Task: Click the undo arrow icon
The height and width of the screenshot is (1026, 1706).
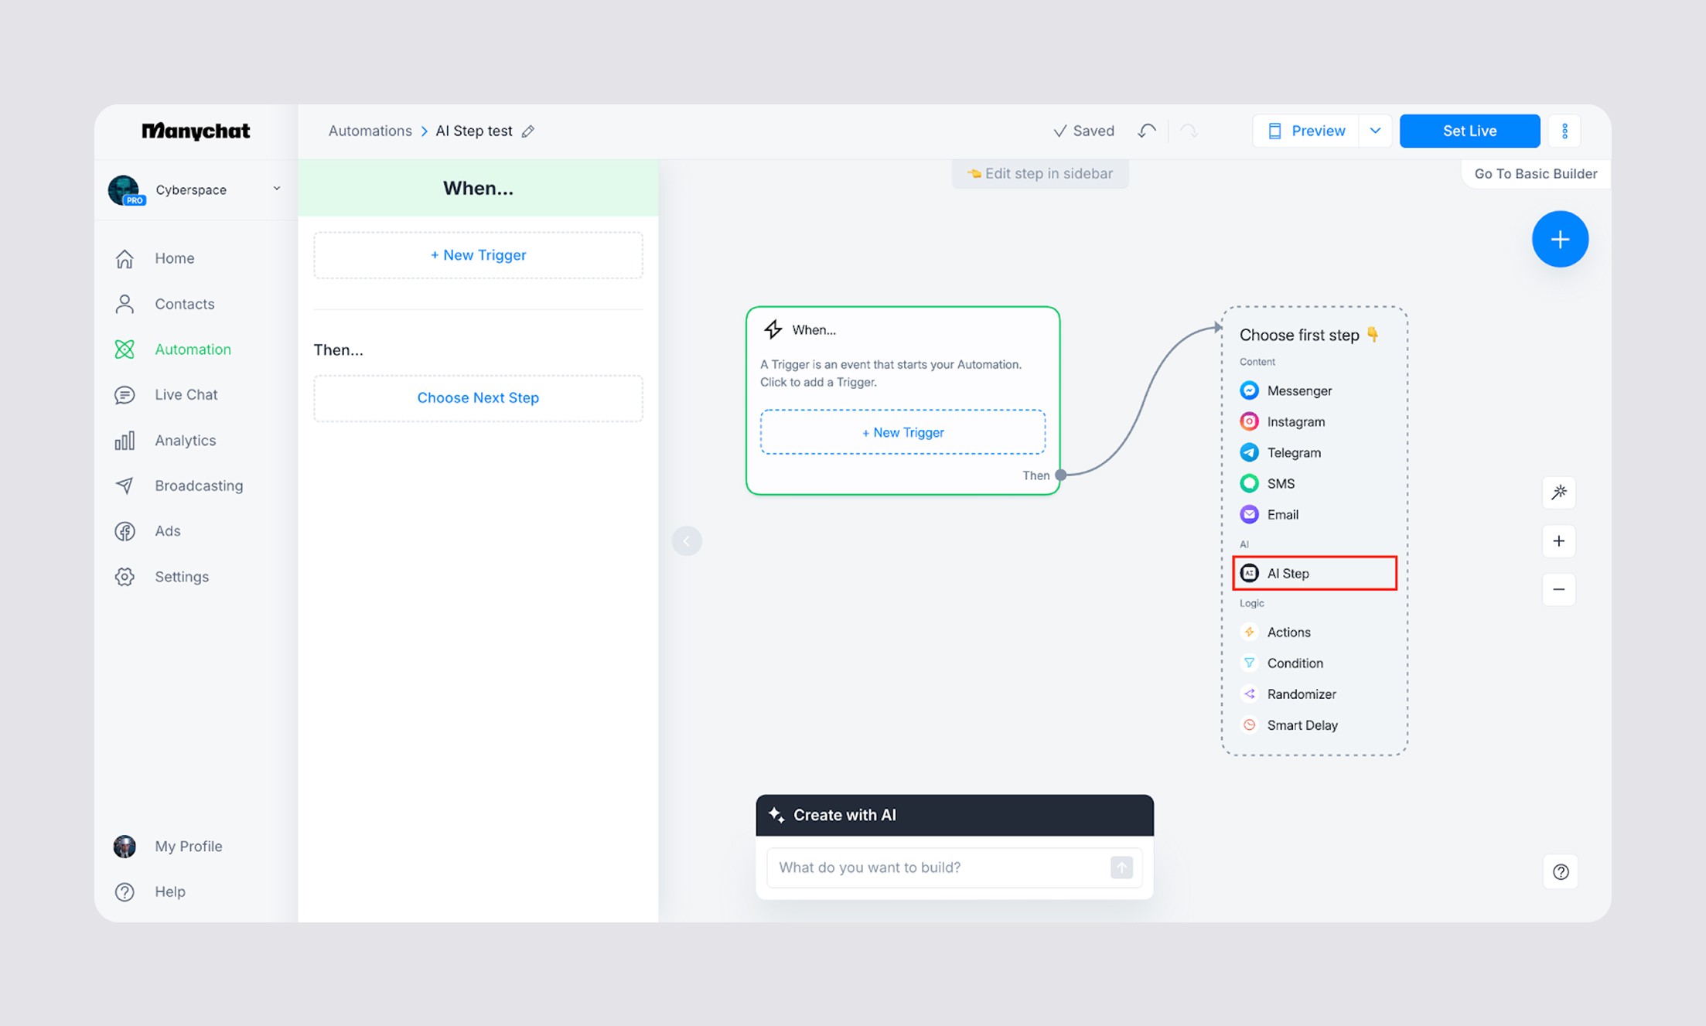Action: tap(1147, 131)
